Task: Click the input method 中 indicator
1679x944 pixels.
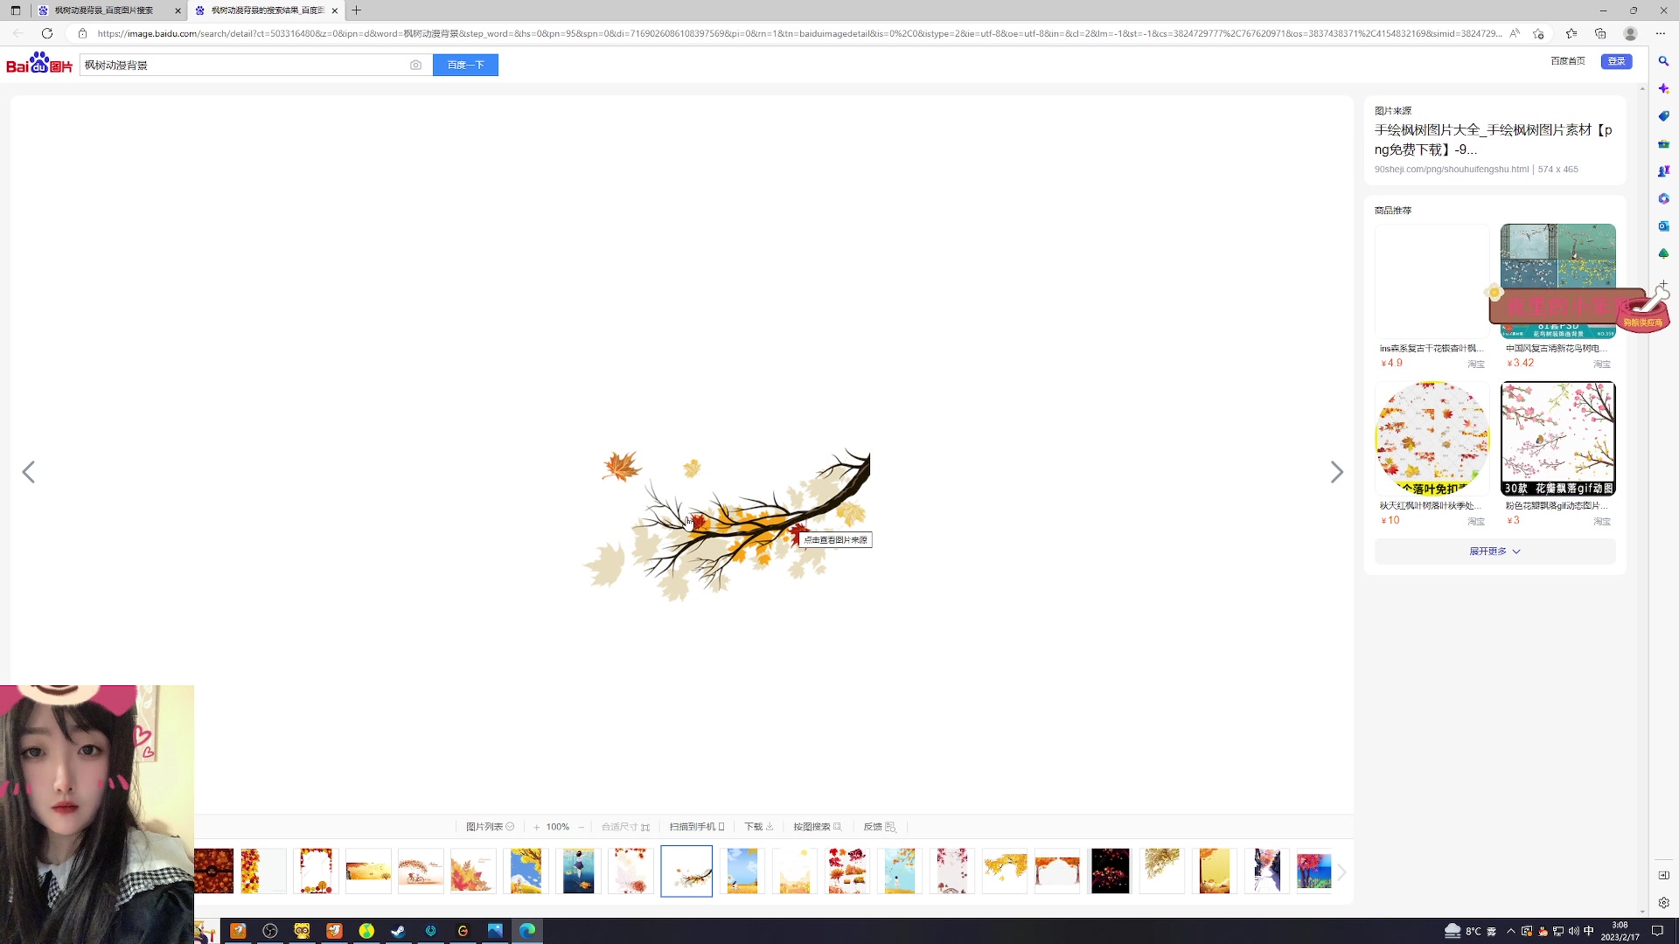Action: pos(1589,931)
